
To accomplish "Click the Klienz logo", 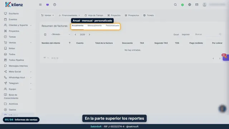I will coord(14,5).
